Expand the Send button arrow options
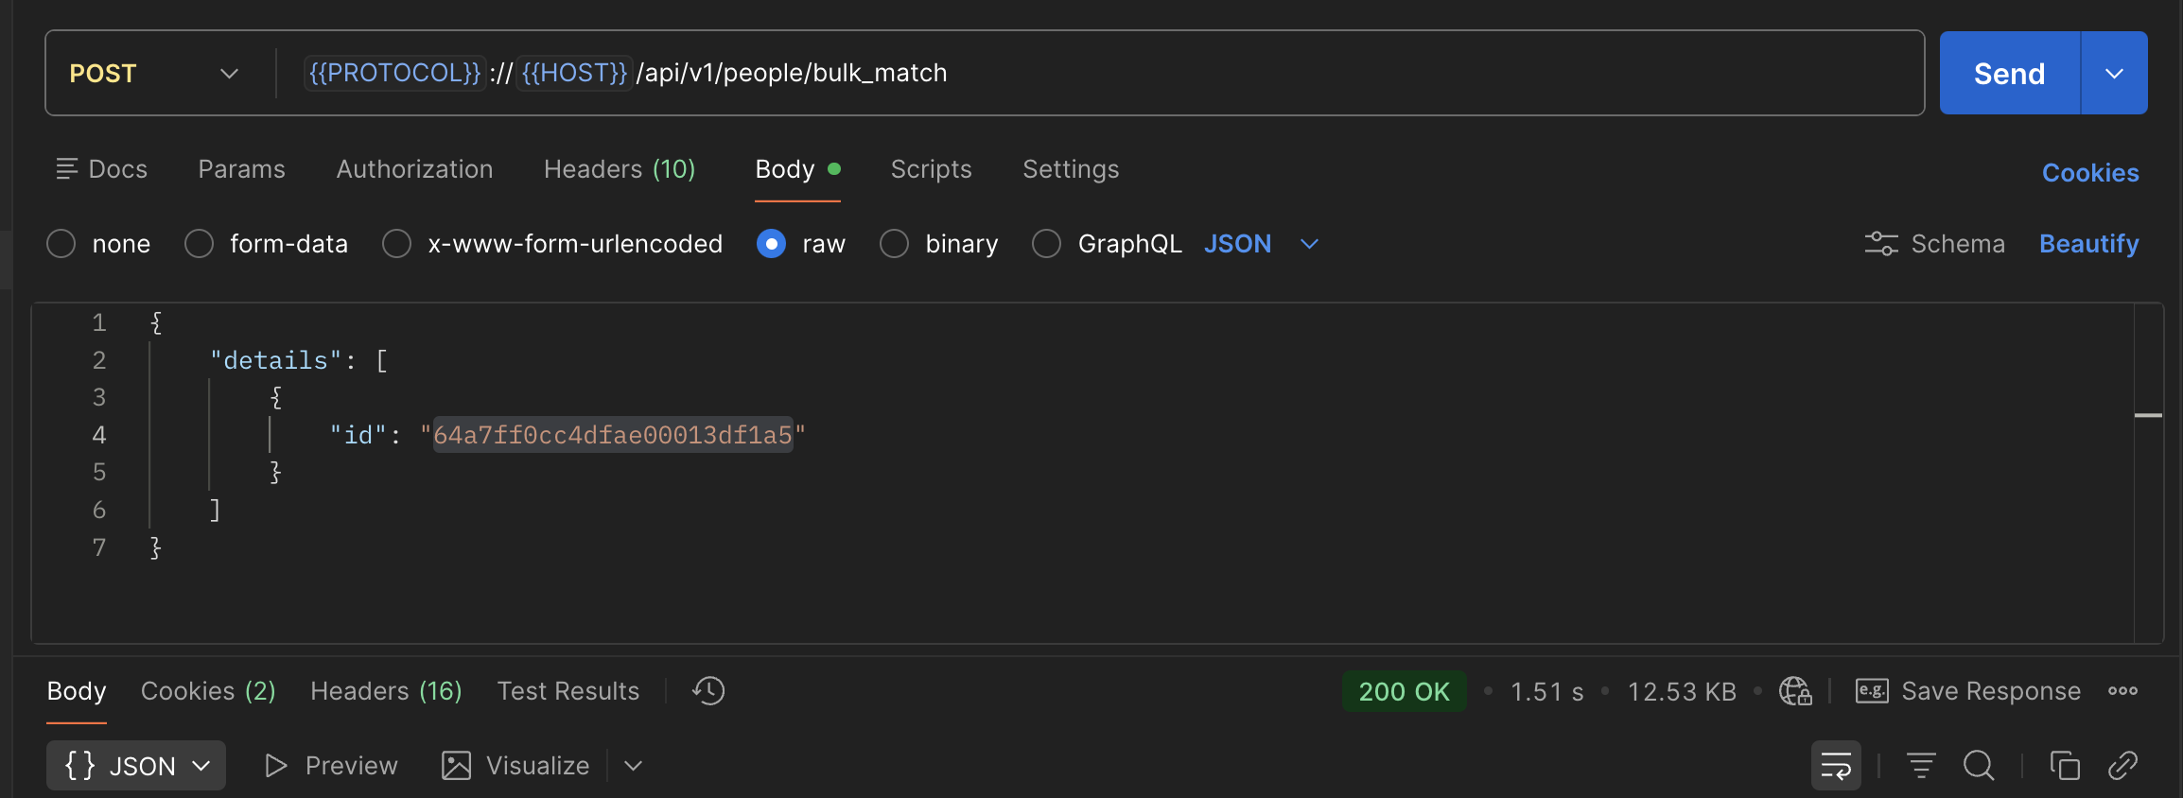 pyautogui.click(x=2114, y=74)
